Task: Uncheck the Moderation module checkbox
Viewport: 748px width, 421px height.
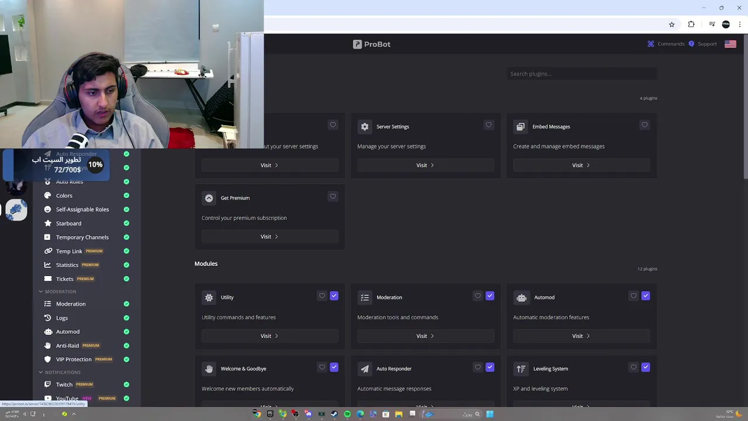Action: (490, 296)
